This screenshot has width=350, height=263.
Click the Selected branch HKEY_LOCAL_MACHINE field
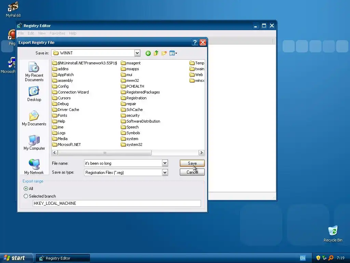click(117, 203)
